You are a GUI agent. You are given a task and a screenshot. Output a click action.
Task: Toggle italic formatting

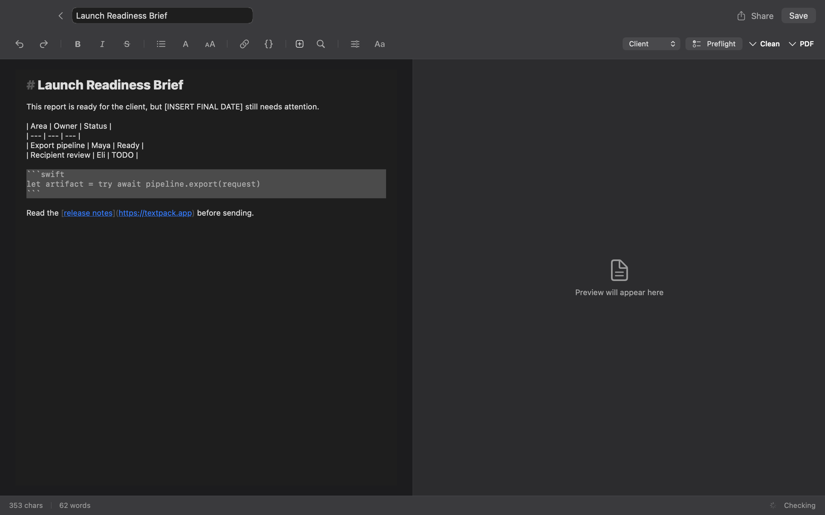click(x=102, y=44)
